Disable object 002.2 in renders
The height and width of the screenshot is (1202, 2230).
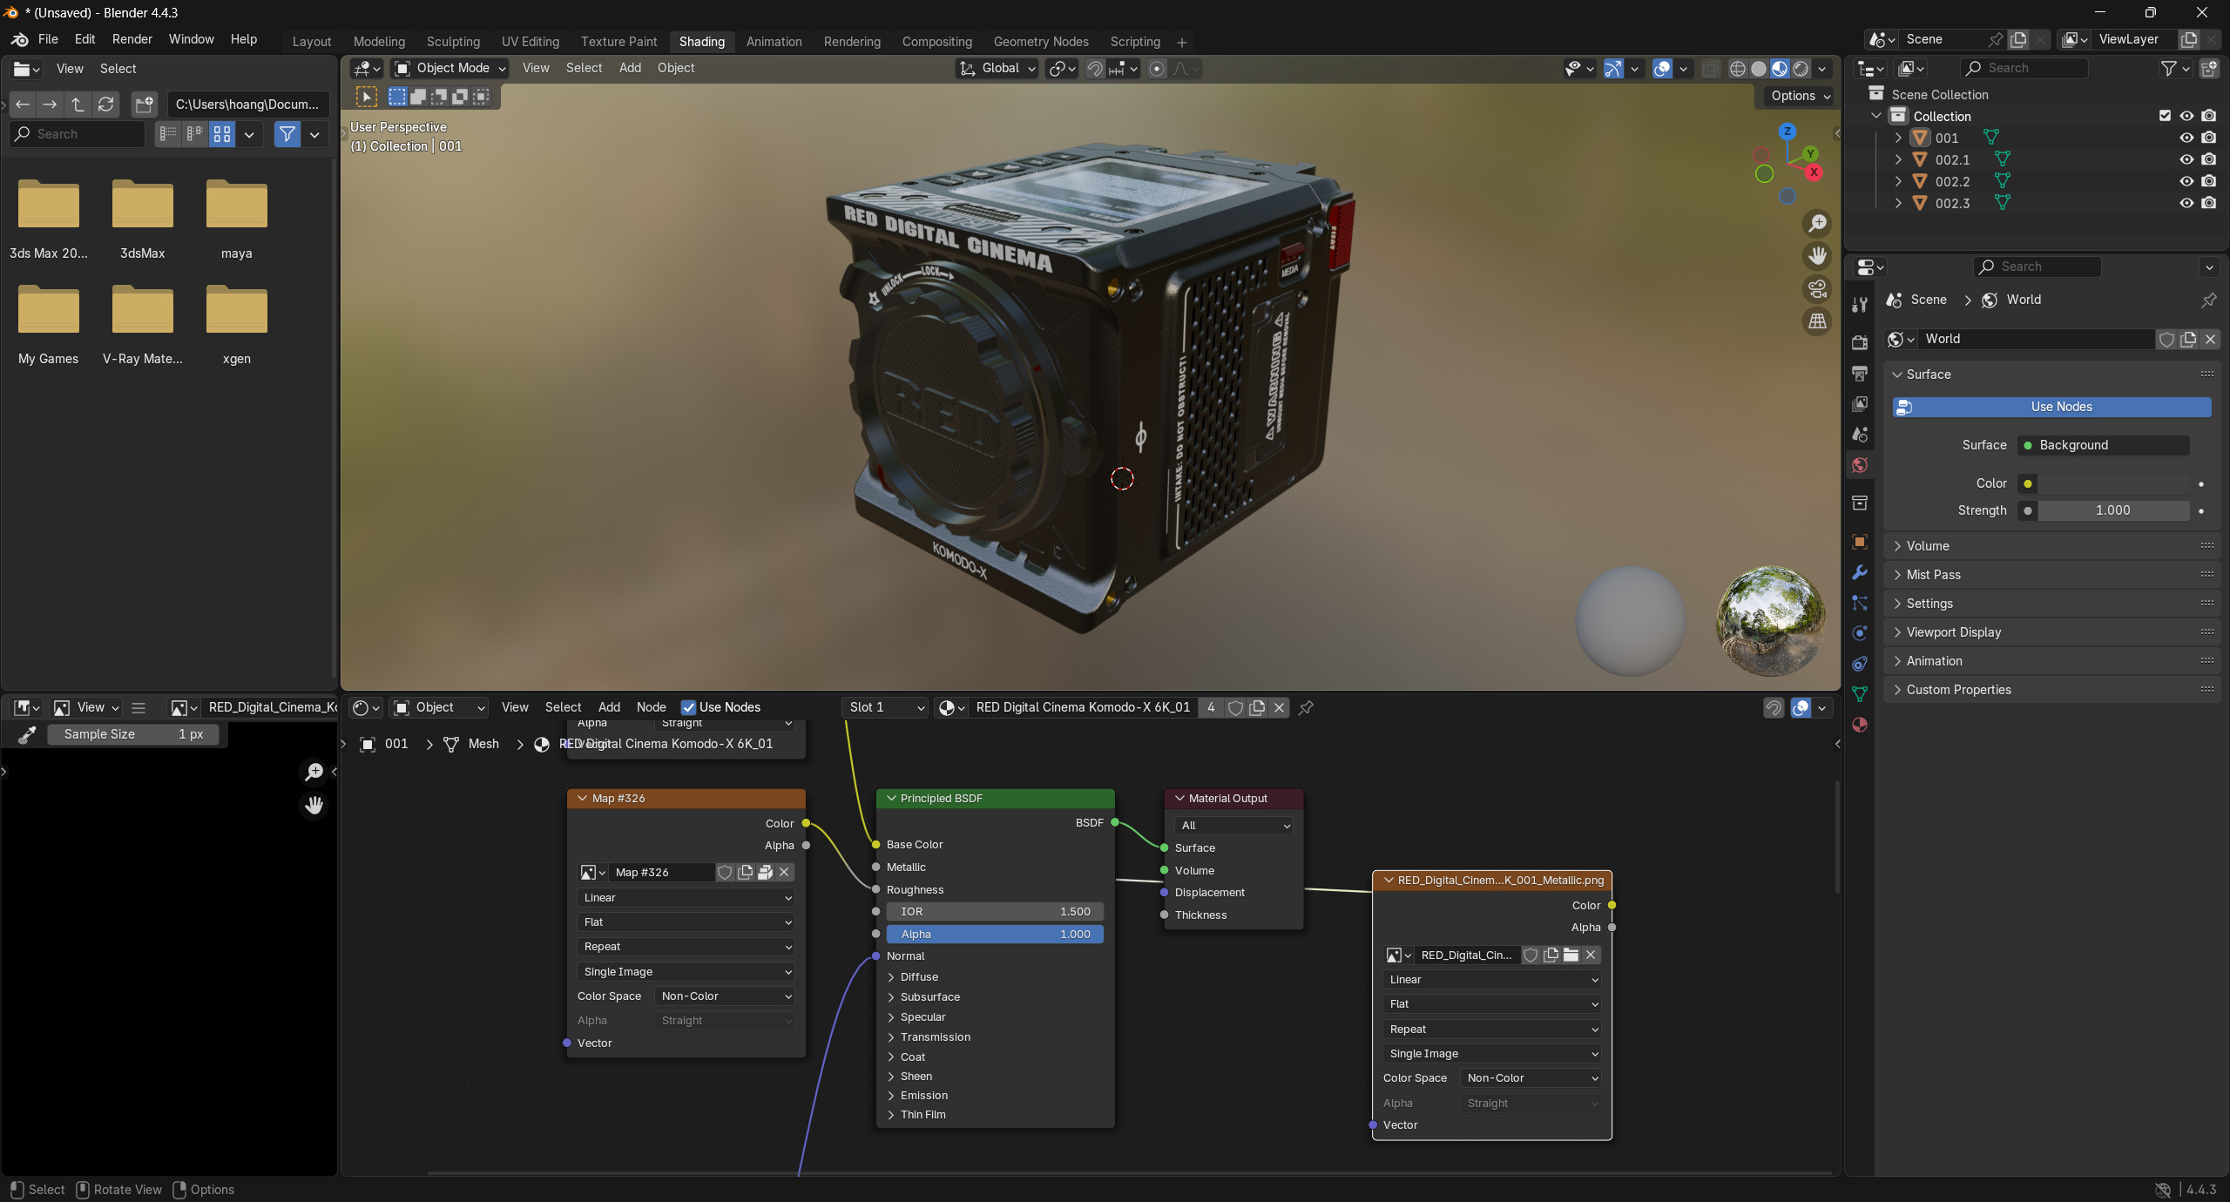[x=2208, y=181]
